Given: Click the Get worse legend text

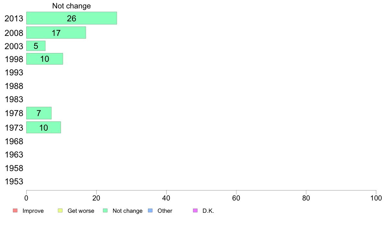Looking at the screenshot, I should (x=81, y=211).
